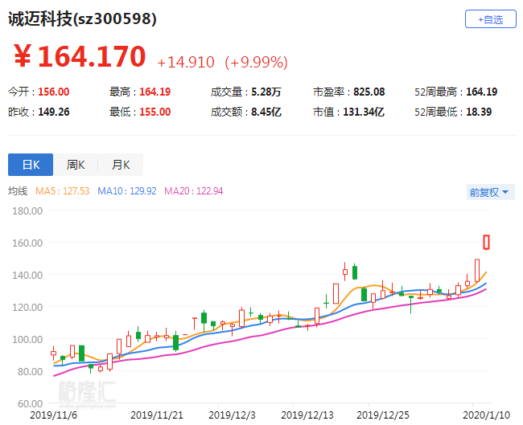Click the price change +14.910
Image resolution: width=523 pixels, height=425 pixels.
pos(186,63)
